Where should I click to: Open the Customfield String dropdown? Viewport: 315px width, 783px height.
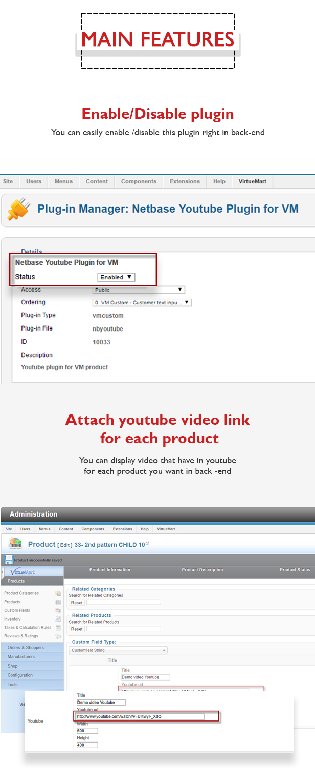118,650
